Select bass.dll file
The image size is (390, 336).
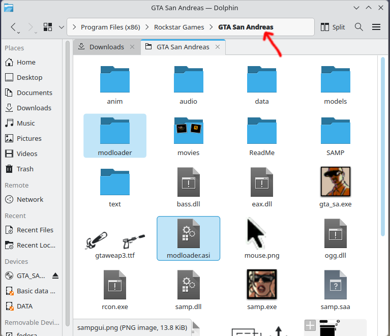tap(188, 188)
